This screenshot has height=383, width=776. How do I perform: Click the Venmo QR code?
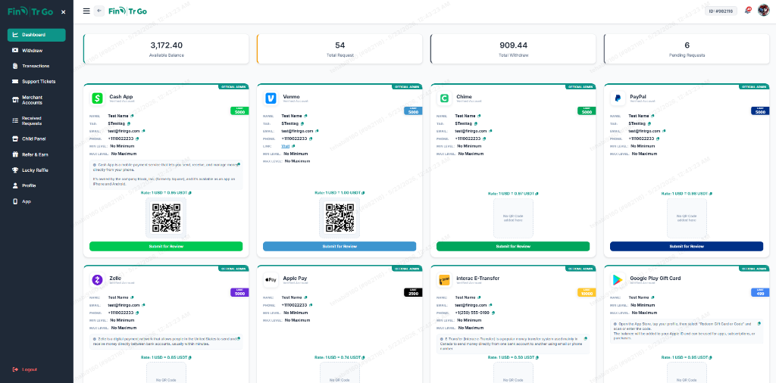[x=339, y=218]
